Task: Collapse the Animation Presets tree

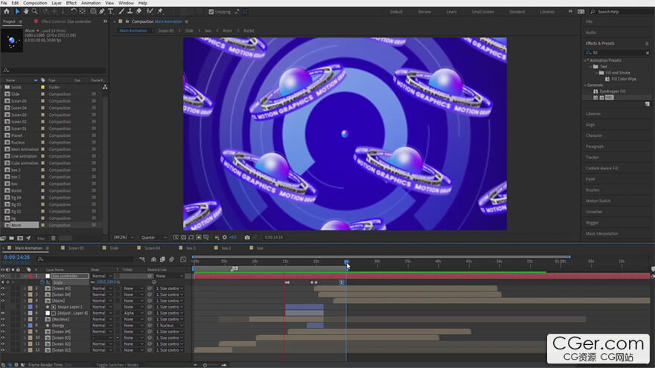Action: pos(585,60)
